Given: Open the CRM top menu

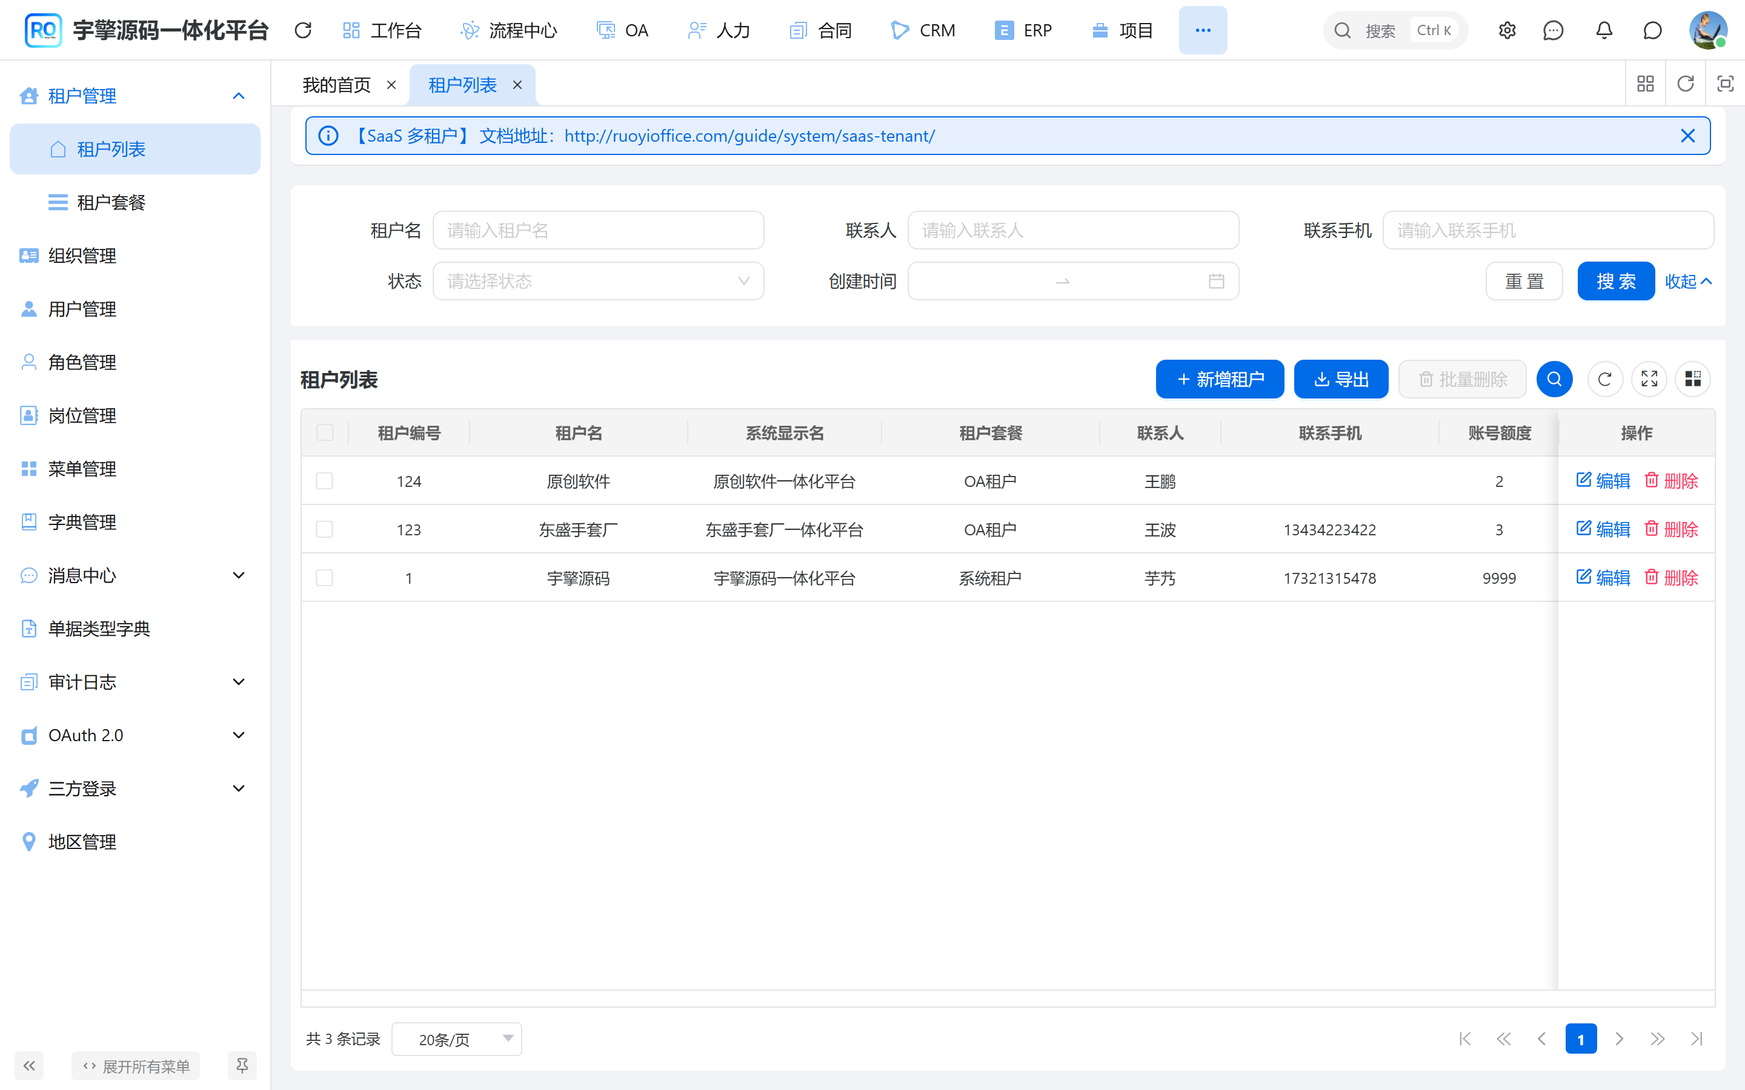Looking at the screenshot, I should [923, 30].
